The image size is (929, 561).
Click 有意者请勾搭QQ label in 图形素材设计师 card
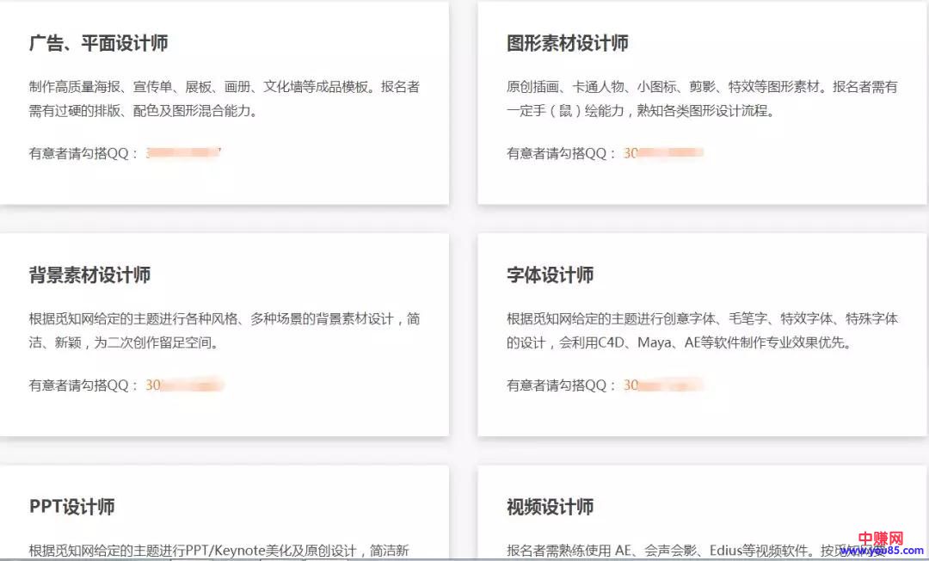click(x=561, y=154)
